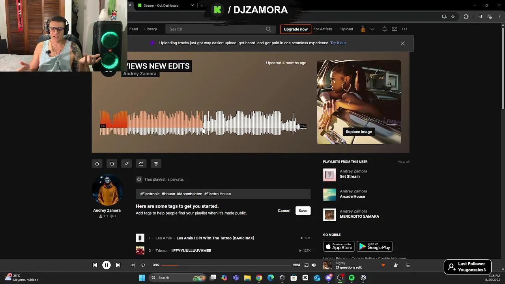Viewport: 505px width, 284px height.
Task: Bookmark this page with star icon
Action: (x=453, y=17)
